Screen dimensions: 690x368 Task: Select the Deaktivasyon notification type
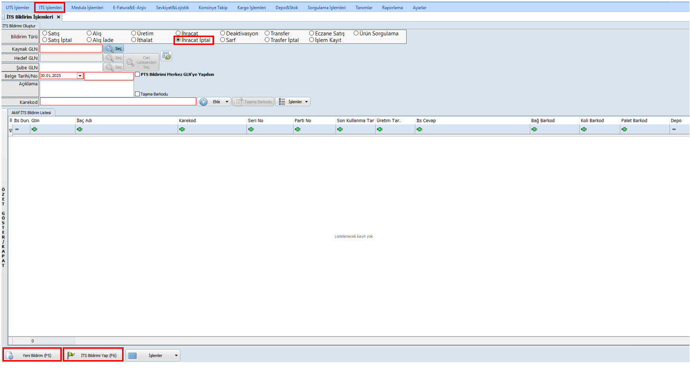pyautogui.click(x=223, y=34)
